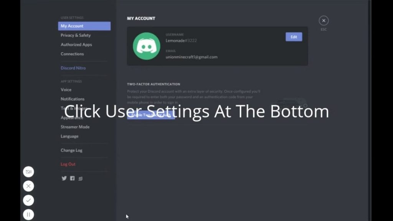Image resolution: width=393 pixels, height=221 pixels.
Task: Log Out of the account
Action: pyautogui.click(x=68, y=164)
